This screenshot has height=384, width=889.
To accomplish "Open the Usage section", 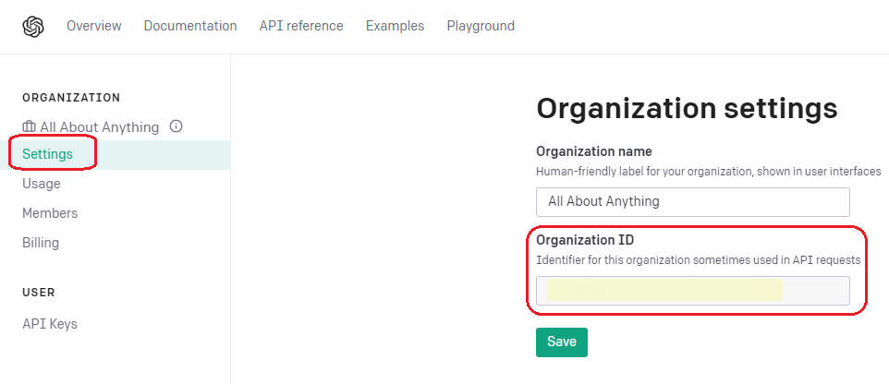I will pyautogui.click(x=42, y=184).
